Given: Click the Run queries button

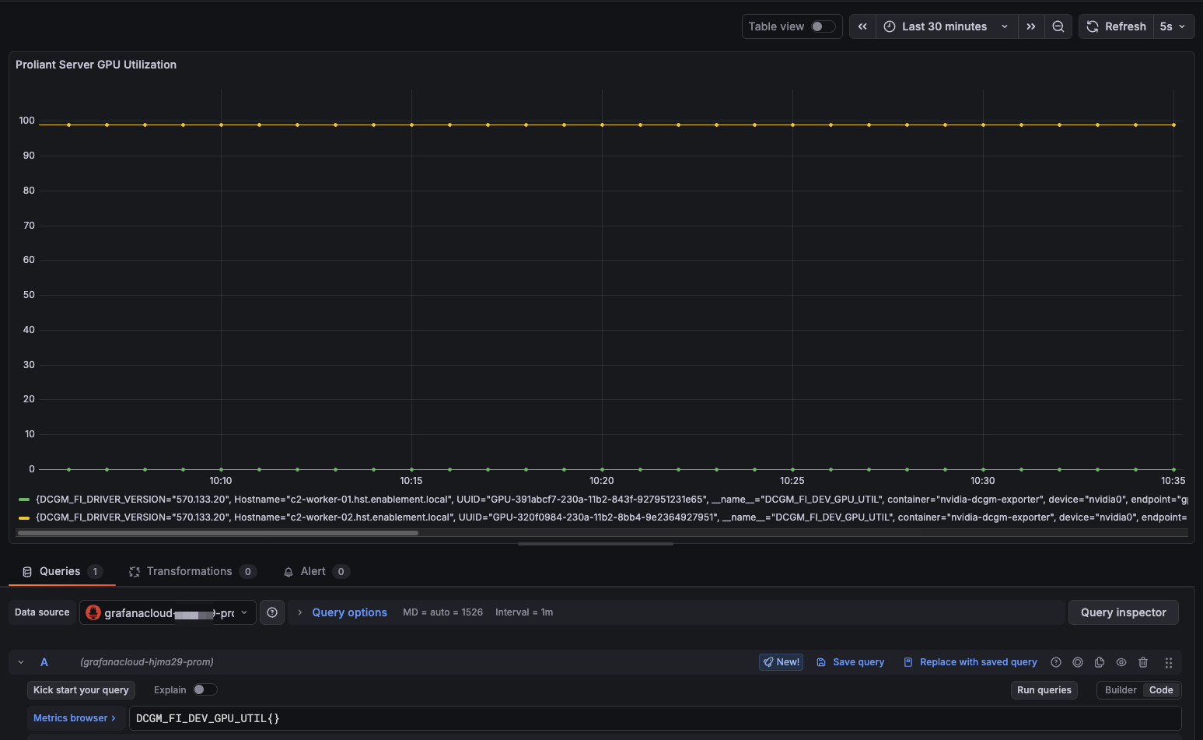Looking at the screenshot, I should [x=1044, y=690].
